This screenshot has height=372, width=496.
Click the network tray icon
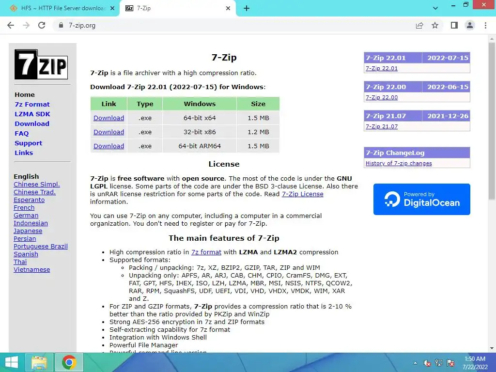pyautogui.click(x=439, y=363)
